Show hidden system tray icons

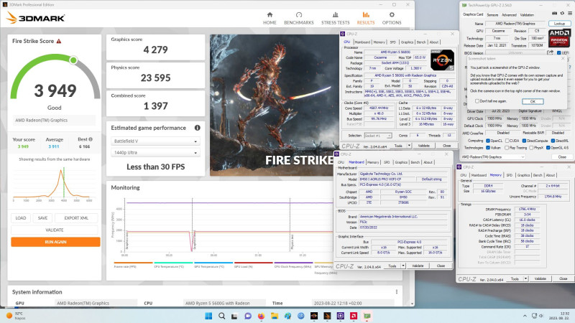point(525,316)
